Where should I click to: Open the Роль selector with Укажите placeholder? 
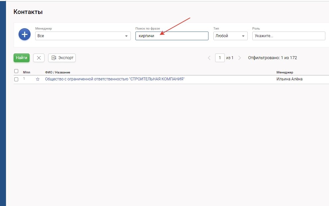point(288,36)
